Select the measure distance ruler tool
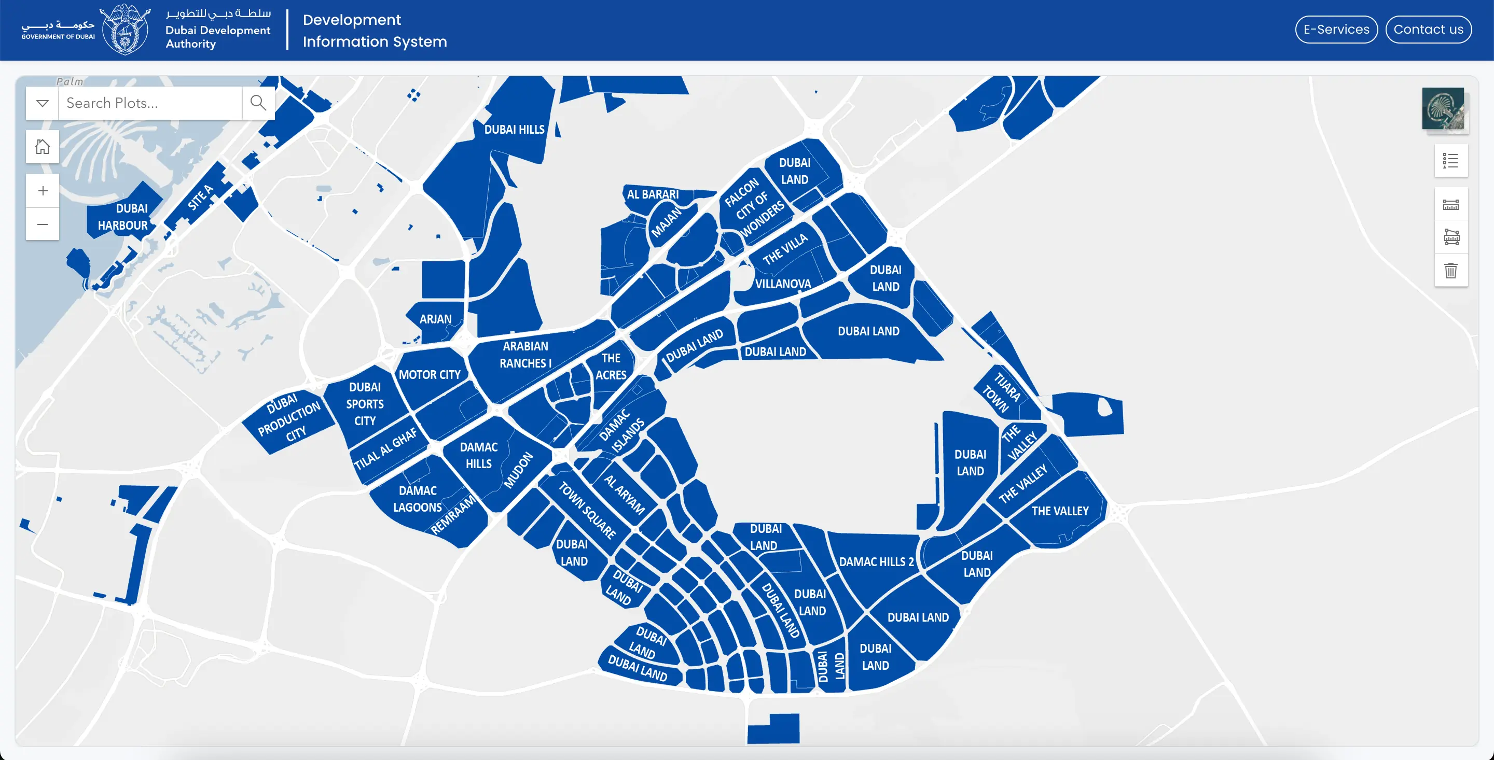The image size is (1494, 760). pyautogui.click(x=1450, y=205)
